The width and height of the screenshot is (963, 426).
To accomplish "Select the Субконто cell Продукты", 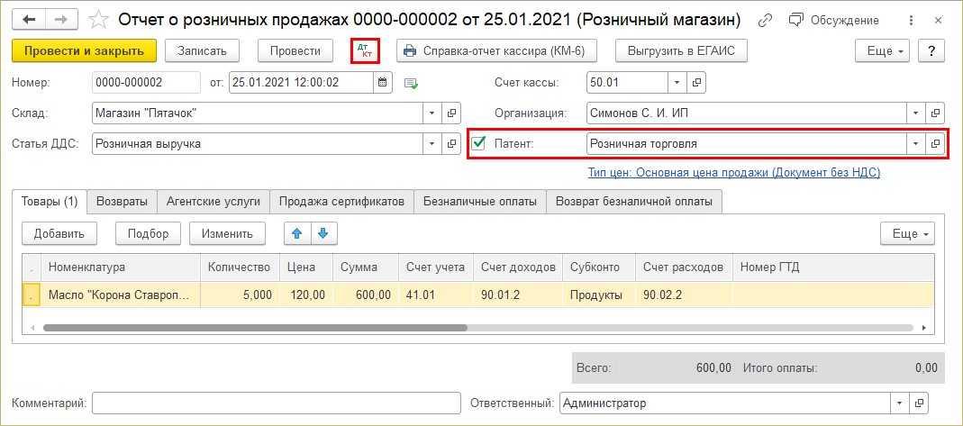I will [x=599, y=295].
